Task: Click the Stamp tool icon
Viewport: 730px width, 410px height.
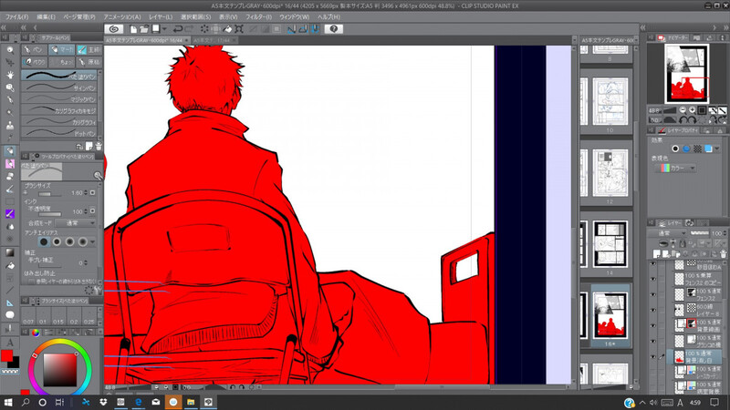Action: click(10, 126)
